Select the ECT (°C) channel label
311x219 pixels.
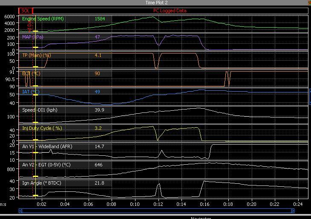click(x=31, y=73)
